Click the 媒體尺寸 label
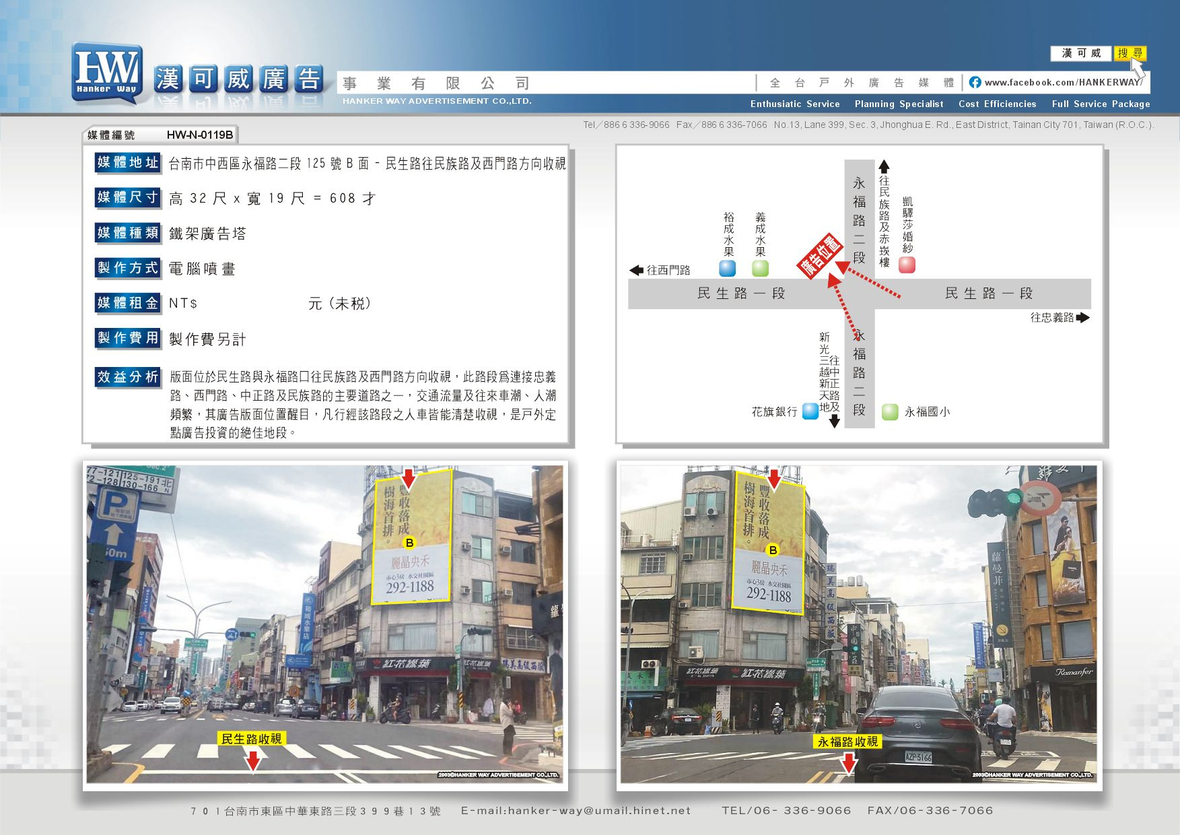The image size is (1180, 835). pyautogui.click(x=127, y=197)
